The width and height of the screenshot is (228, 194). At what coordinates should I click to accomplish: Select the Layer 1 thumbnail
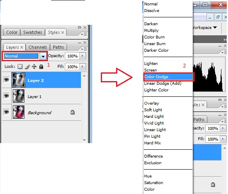[x=19, y=96]
